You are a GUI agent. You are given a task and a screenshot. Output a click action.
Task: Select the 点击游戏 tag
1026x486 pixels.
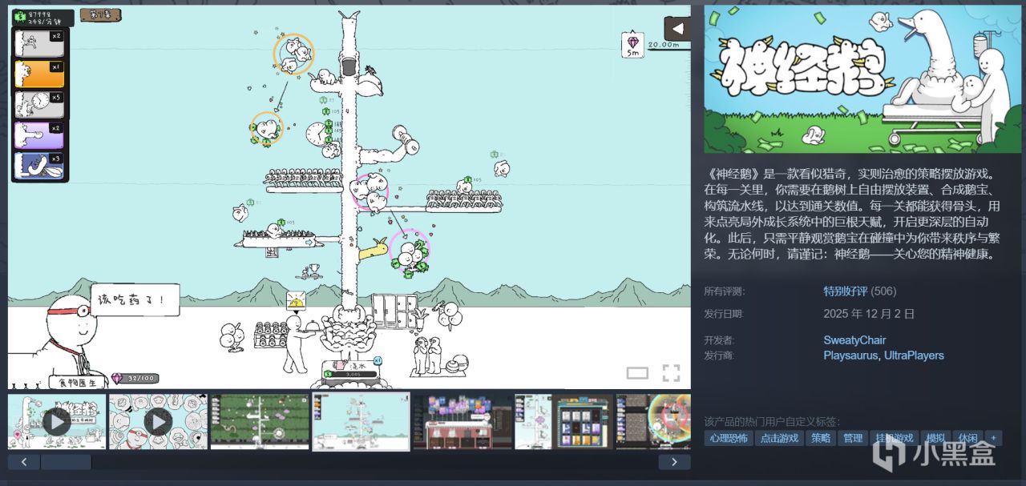pos(780,438)
